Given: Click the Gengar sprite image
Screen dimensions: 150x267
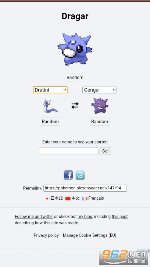Looking at the screenshot, I should [100, 106].
